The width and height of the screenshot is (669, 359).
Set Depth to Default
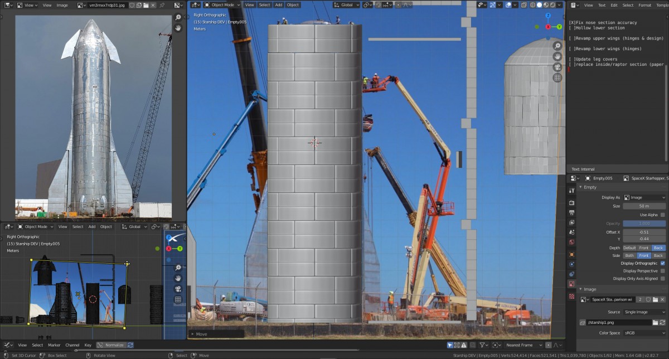pyautogui.click(x=629, y=248)
